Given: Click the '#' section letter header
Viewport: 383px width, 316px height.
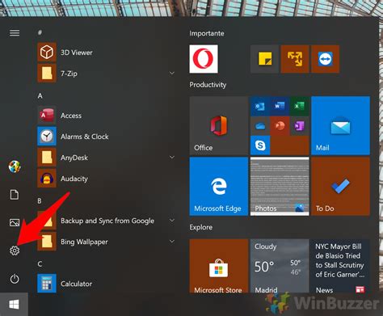Looking at the screenshot, I should click(x=40, y=32).
